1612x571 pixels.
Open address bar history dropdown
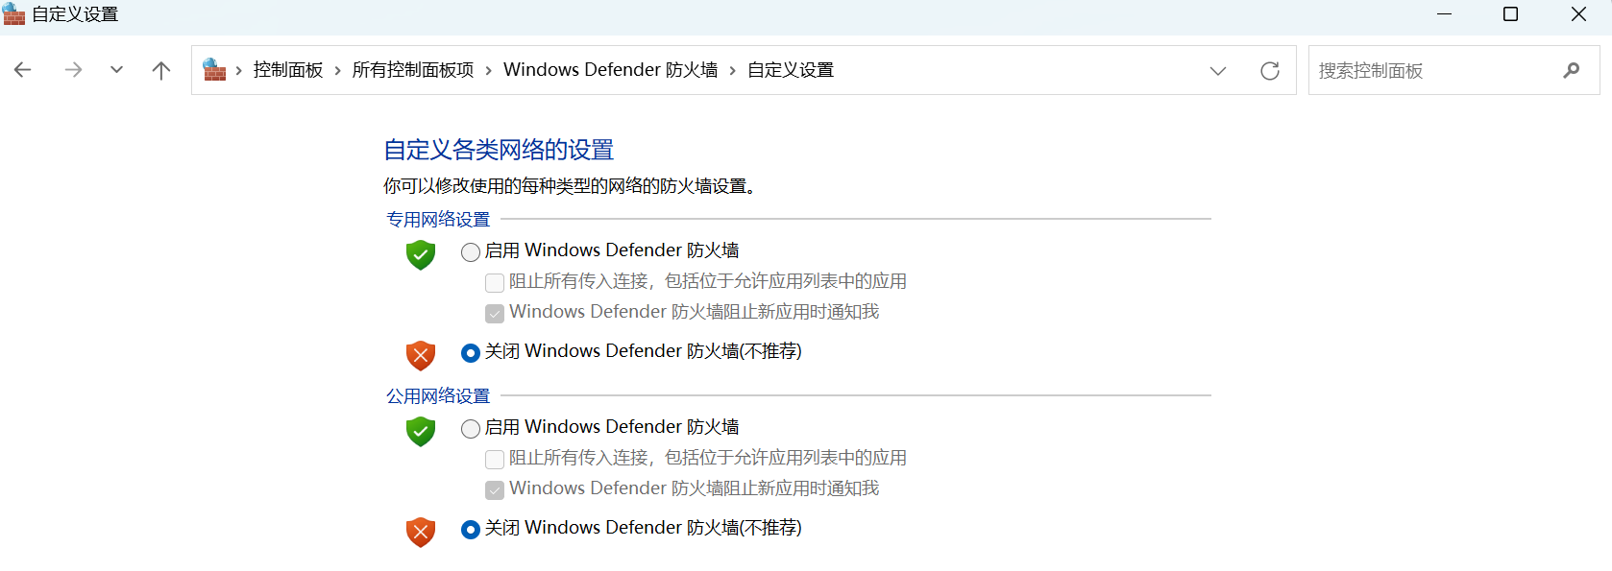1218,71
